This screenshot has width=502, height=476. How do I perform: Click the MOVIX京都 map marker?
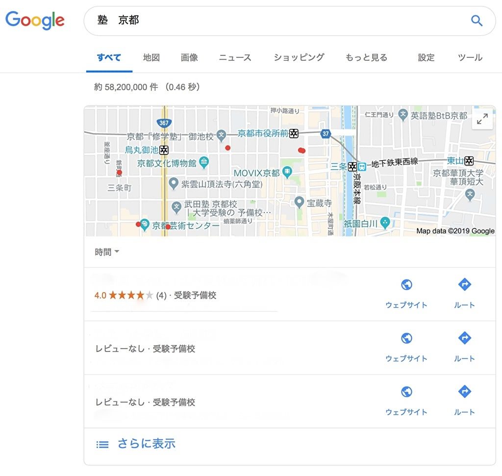[x=287, y=173]
